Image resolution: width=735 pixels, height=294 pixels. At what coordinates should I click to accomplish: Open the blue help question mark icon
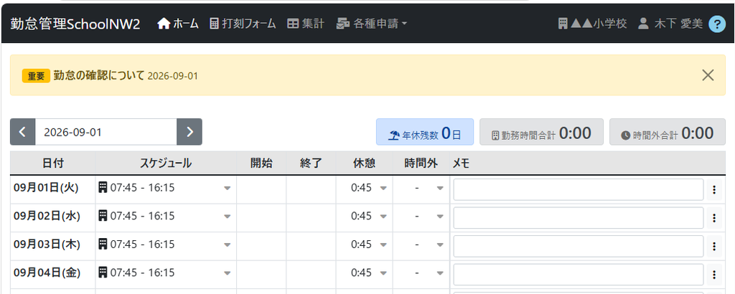click(717, 24)
